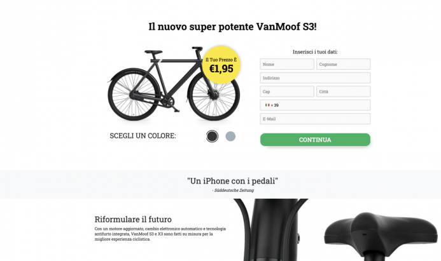The width and height of the screenshot is (441, 261).
Task: Click the SCEGLI UN COLORE label
Action: [x=143, y=136]
